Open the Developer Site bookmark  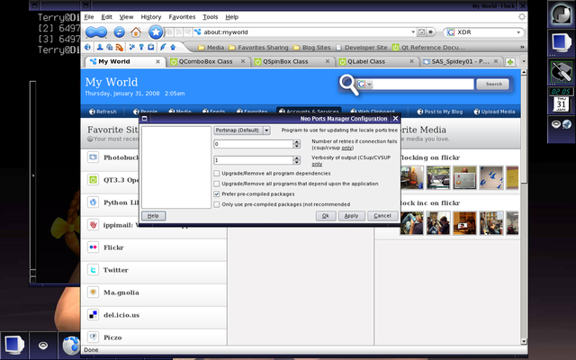tap(362, 48)
